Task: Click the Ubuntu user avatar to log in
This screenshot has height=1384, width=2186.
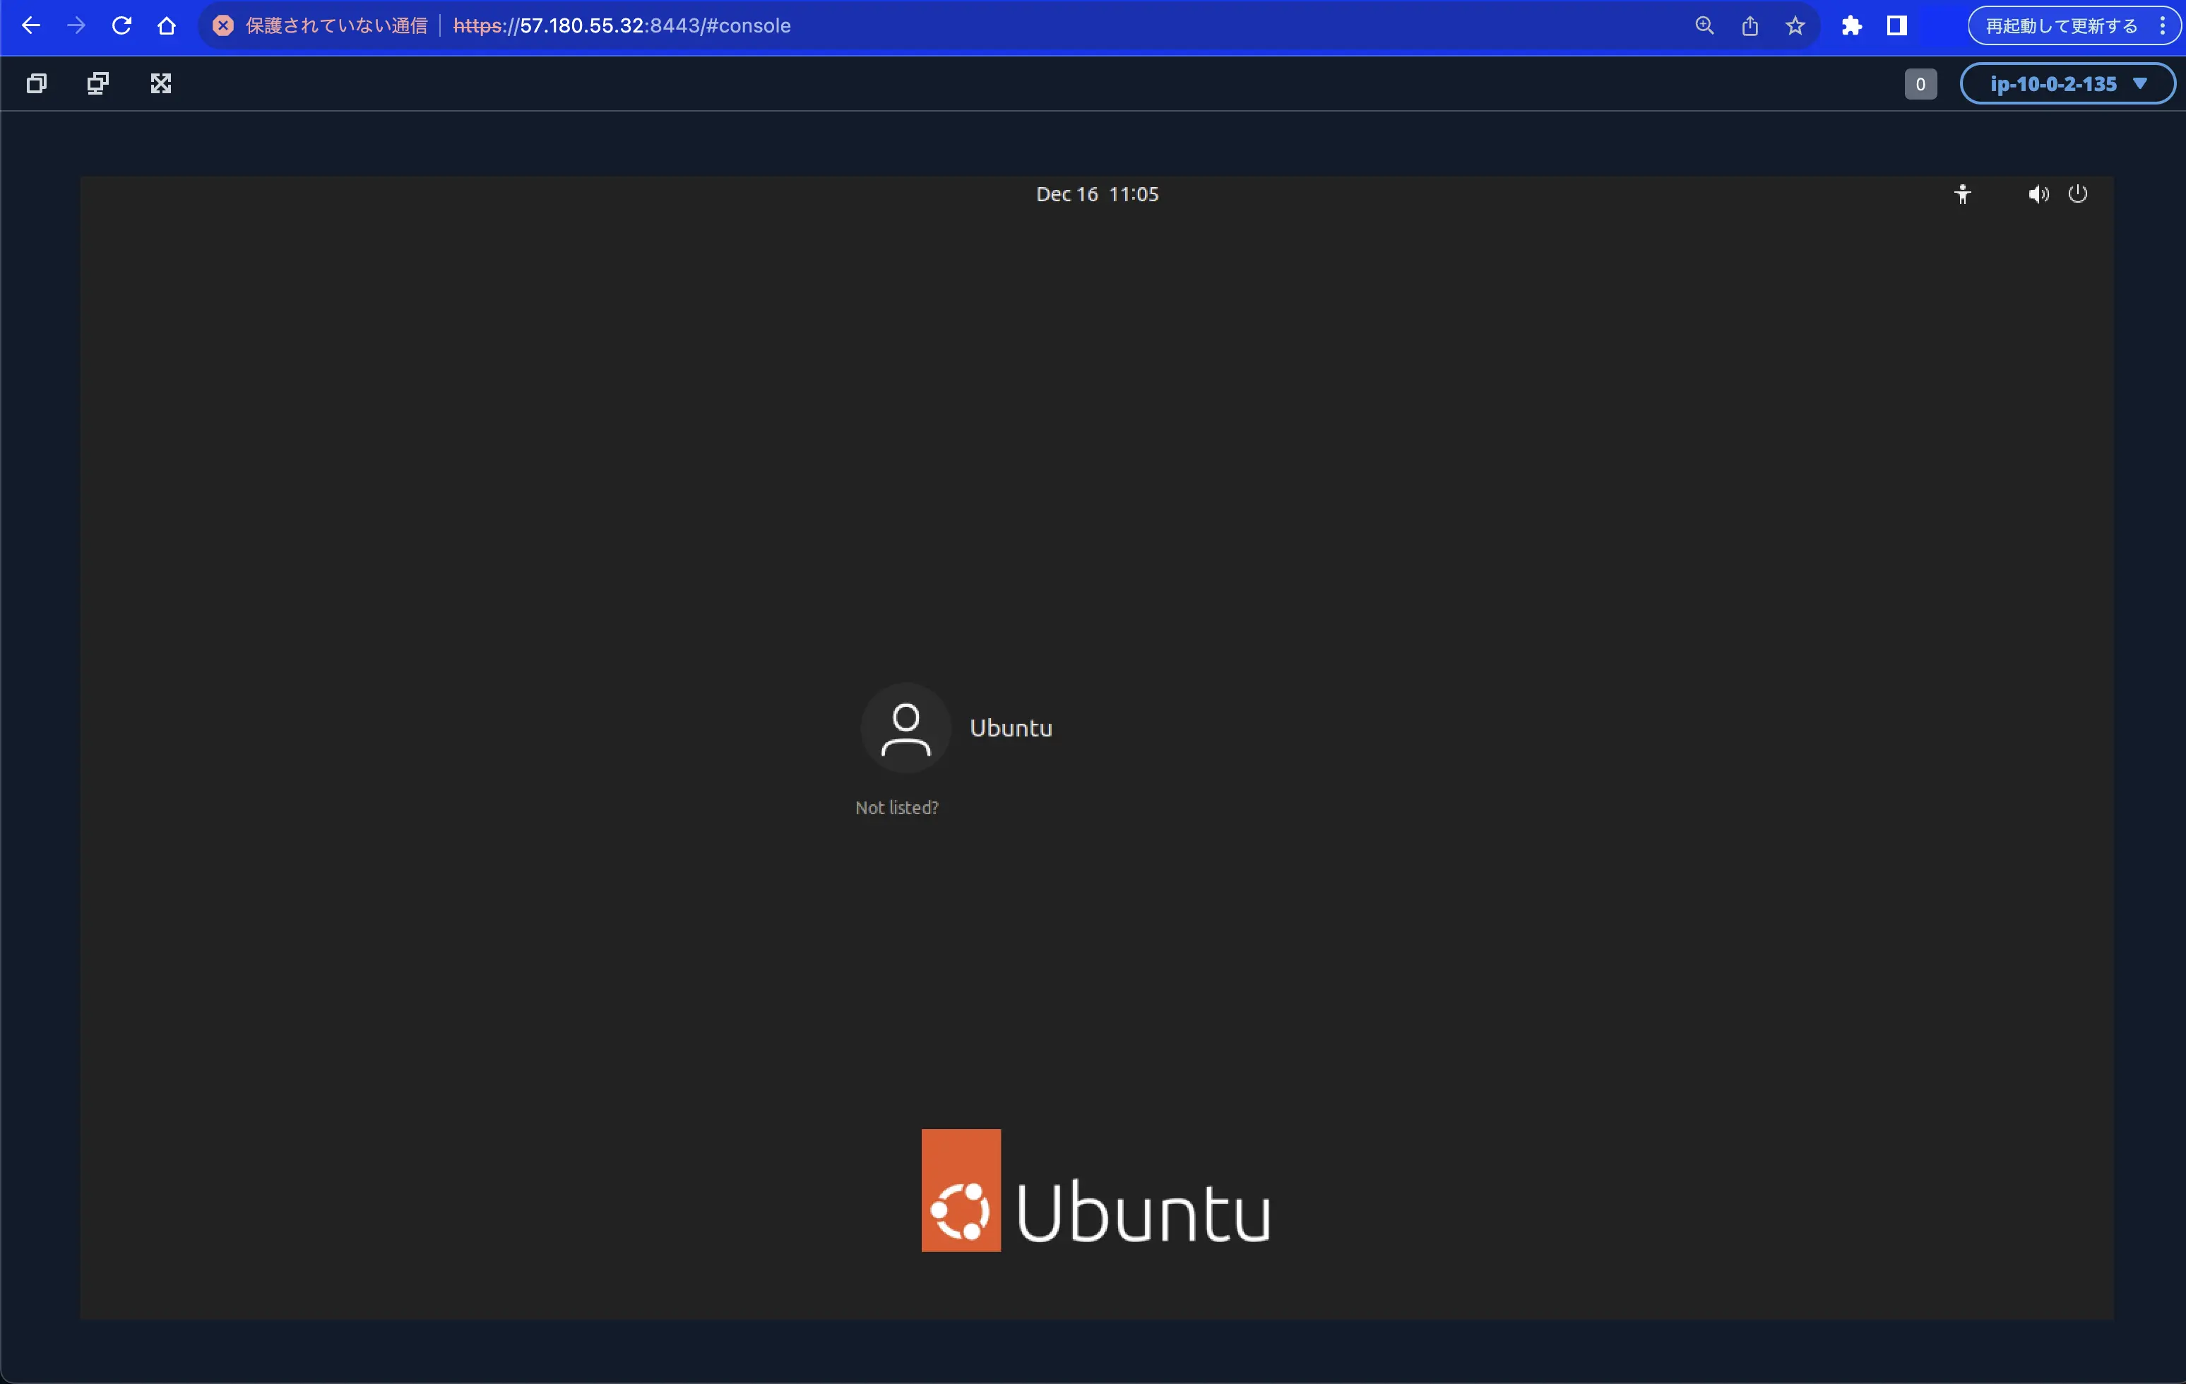Action: pos(905,727)
